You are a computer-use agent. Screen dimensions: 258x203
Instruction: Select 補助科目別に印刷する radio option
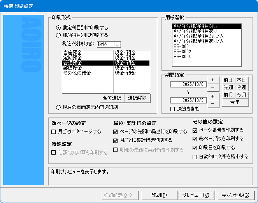(x=58, y=35)
